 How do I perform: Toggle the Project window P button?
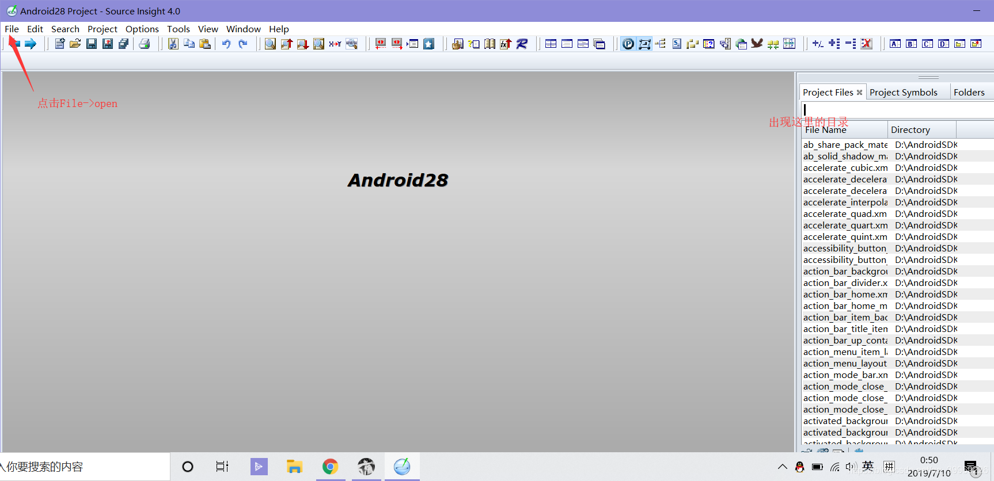pos(628,44)
